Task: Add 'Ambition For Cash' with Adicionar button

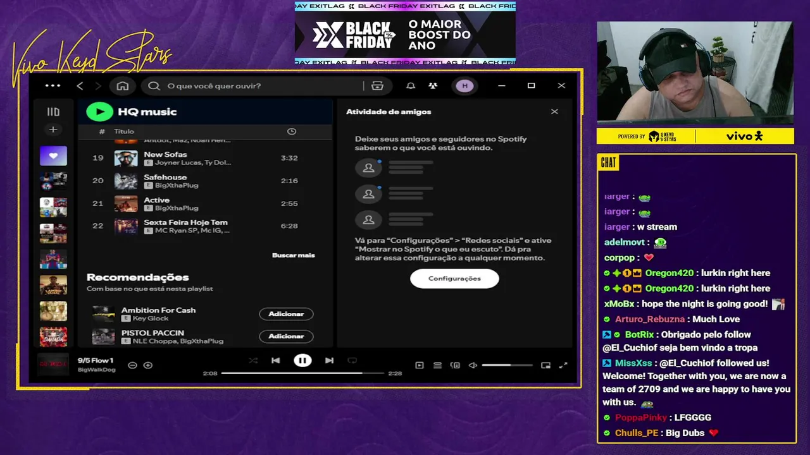Action: tap(286, 314)
